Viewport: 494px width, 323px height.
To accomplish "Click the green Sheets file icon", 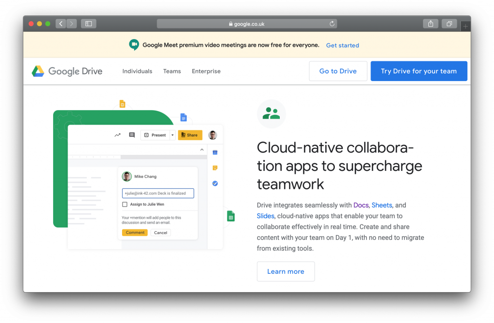I will tap(231, 216).
